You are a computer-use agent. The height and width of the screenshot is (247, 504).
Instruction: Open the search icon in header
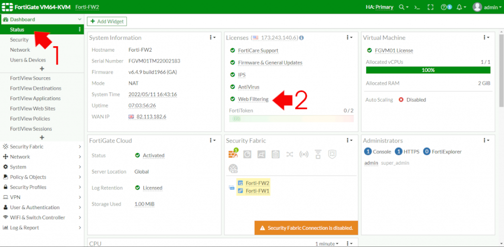404,7
